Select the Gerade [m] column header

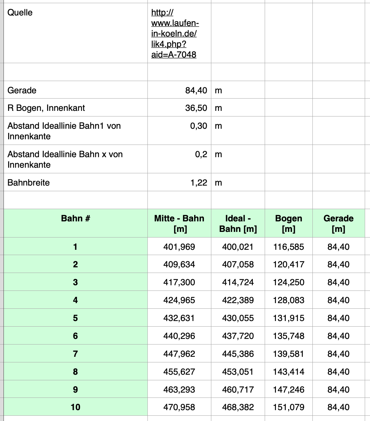(338, 223)
